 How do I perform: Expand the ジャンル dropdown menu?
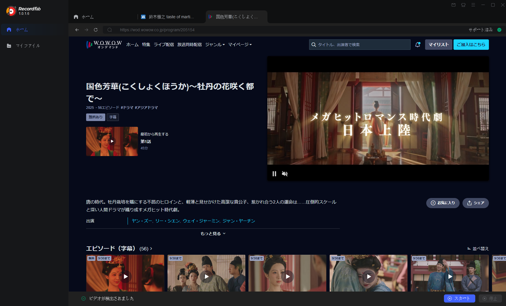pyautogui.click(x=215, y=45)
